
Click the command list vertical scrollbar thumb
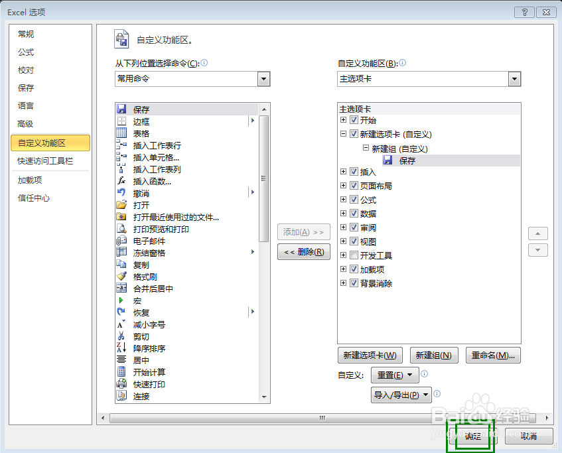264,178
